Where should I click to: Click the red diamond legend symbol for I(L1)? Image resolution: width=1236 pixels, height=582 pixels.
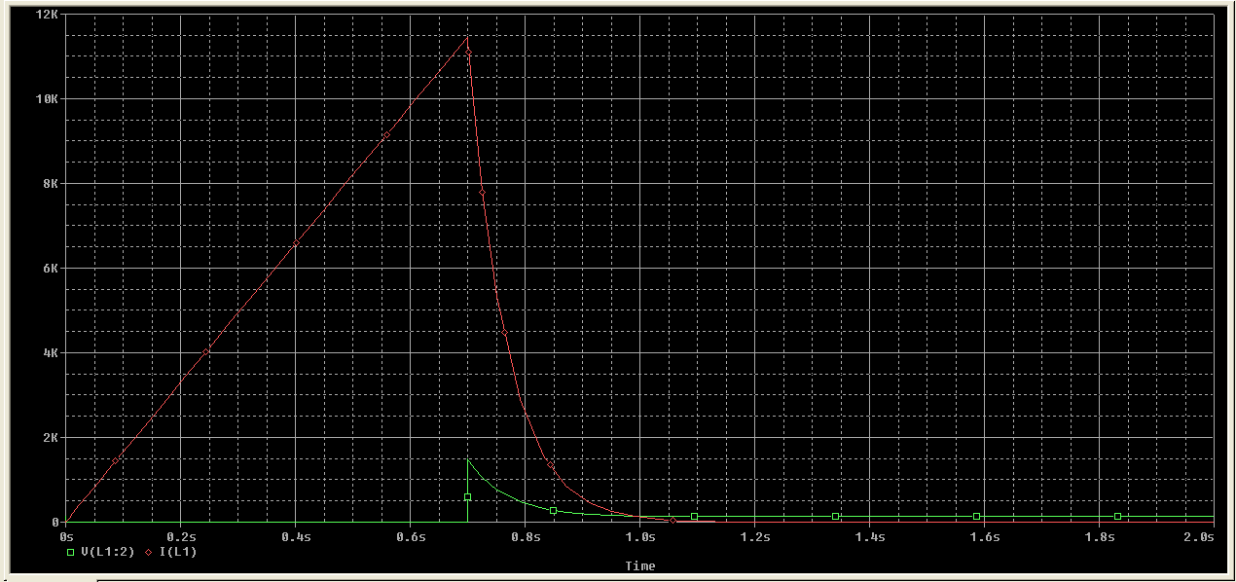pyautogui.click(x=148, y=552)
